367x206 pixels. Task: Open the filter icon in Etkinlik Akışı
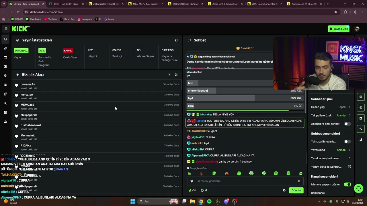[x=169, y=75]
